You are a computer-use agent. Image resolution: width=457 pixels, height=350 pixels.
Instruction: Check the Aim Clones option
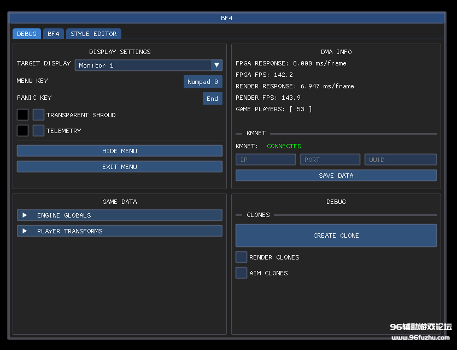(x=241, y=273)
